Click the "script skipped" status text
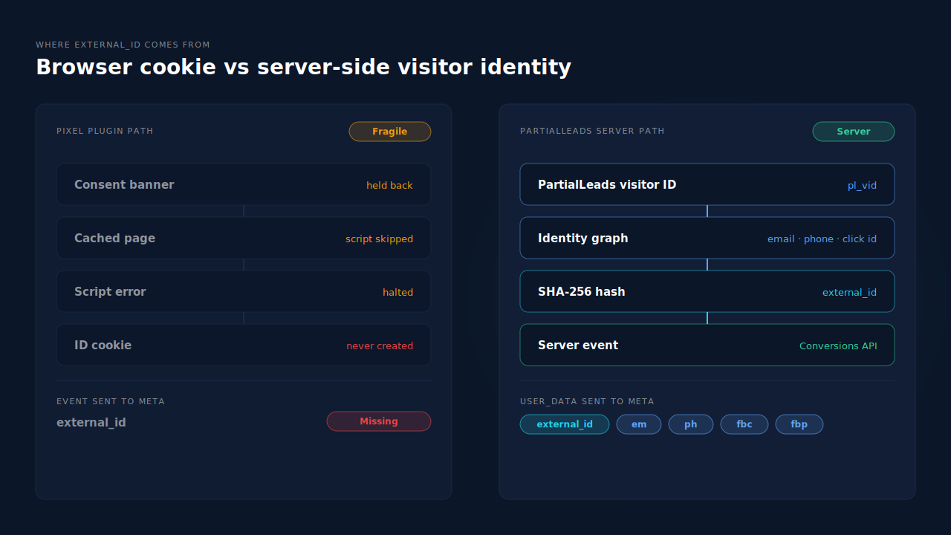 pyautogui.click(x=379, y=239)
